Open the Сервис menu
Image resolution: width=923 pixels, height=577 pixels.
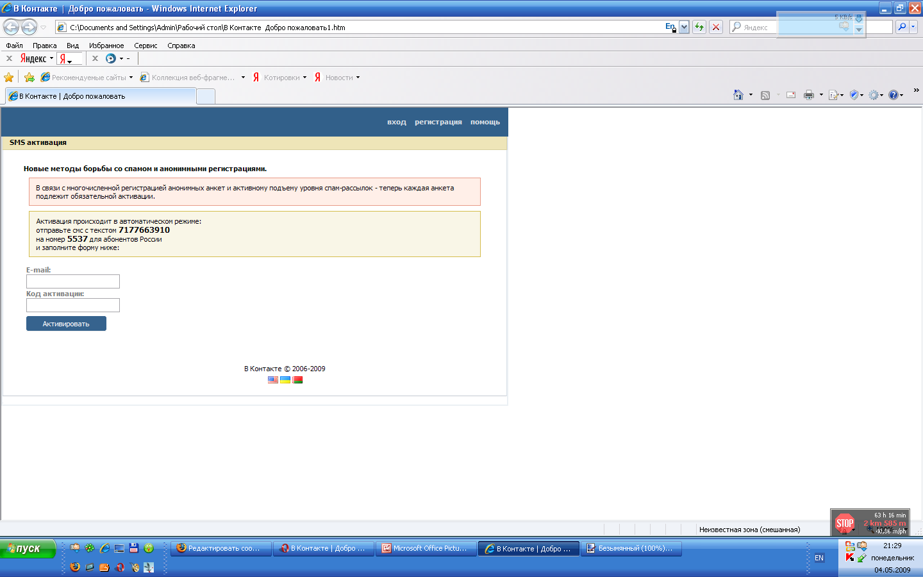point(146,46)
